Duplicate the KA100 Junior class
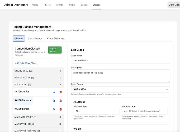This screenshot has width=180, height=132. point(54,92)
